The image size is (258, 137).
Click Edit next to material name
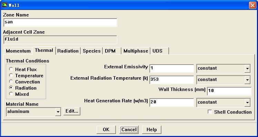coord(72,111)
